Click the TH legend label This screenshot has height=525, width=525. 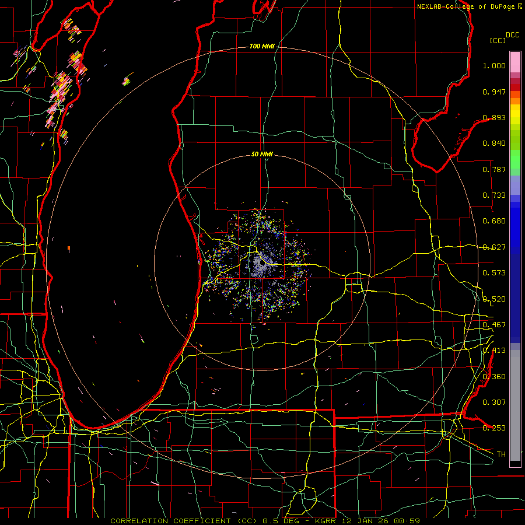click(x=501, y=454)
